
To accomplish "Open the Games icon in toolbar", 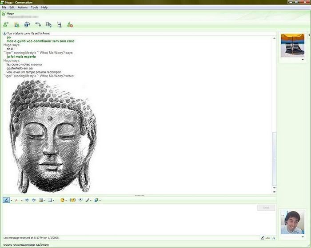I will (59, 25).
